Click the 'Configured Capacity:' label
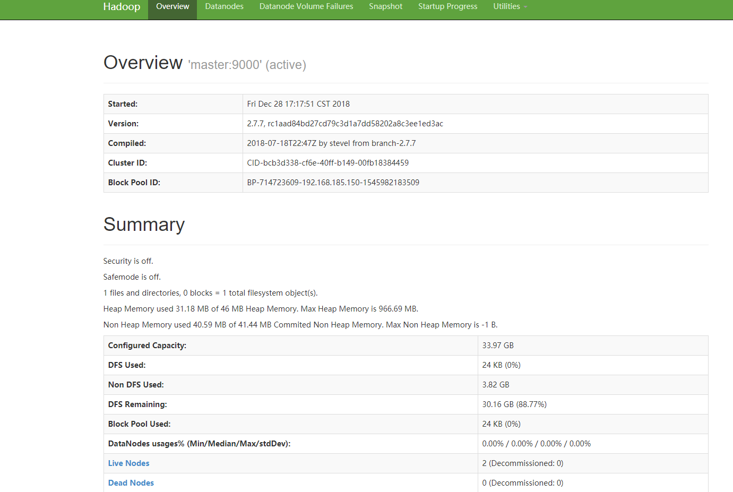The image size is (733, 492). pyautogui.click(x=147, y=346)
